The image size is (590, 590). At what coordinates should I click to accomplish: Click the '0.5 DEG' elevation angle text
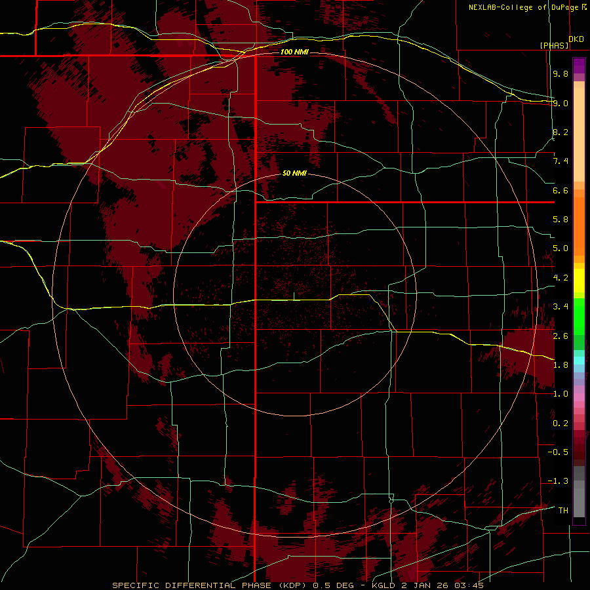click(334, 585)
